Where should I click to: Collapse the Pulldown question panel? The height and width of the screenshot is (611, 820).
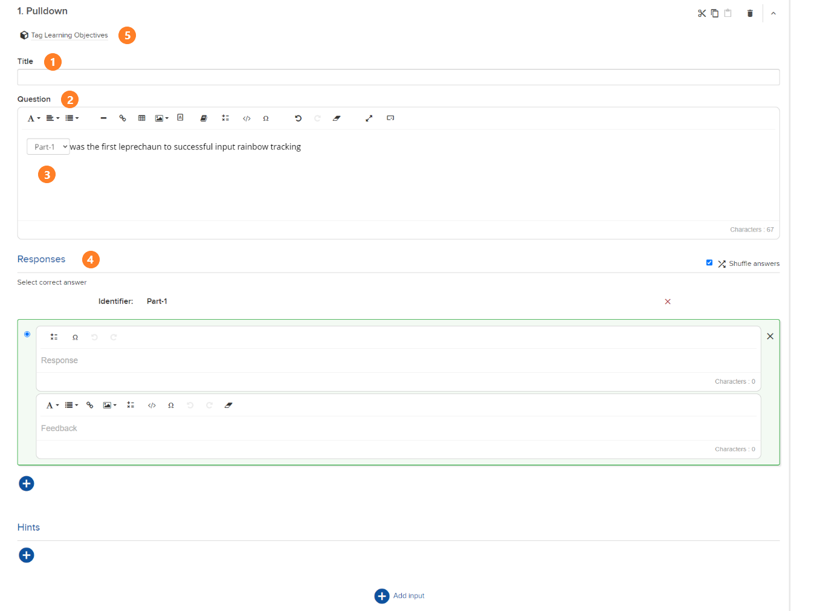773,13
